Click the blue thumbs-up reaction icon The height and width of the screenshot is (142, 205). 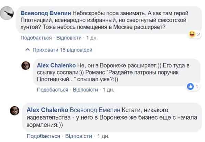(x=191, y=87)
